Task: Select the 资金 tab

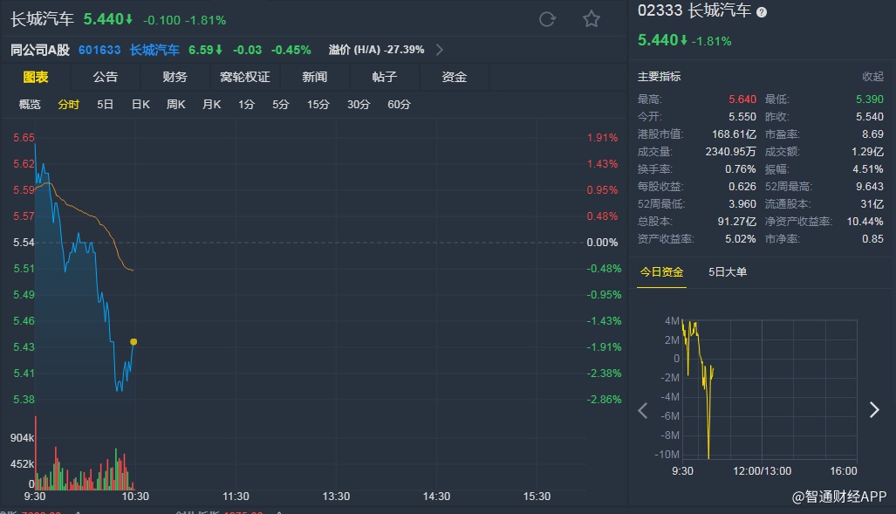Action: coord(455,77)
